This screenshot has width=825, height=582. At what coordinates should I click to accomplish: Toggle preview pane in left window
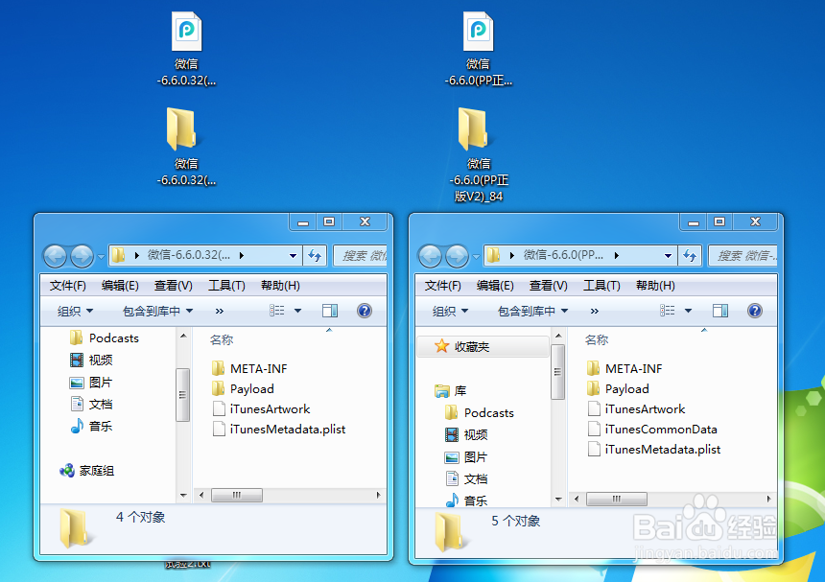coord(330,311)
